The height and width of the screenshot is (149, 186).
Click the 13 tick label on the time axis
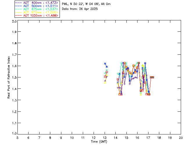[105, 138]
